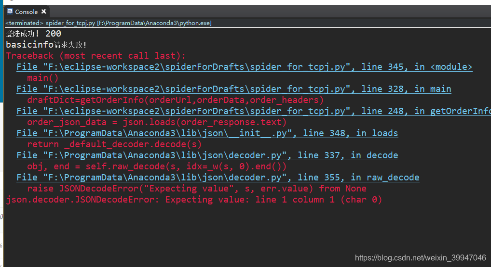Open decoder.py line 337 in decode link
The height and width of the screenshot is (267, 491).
[207, 155]
